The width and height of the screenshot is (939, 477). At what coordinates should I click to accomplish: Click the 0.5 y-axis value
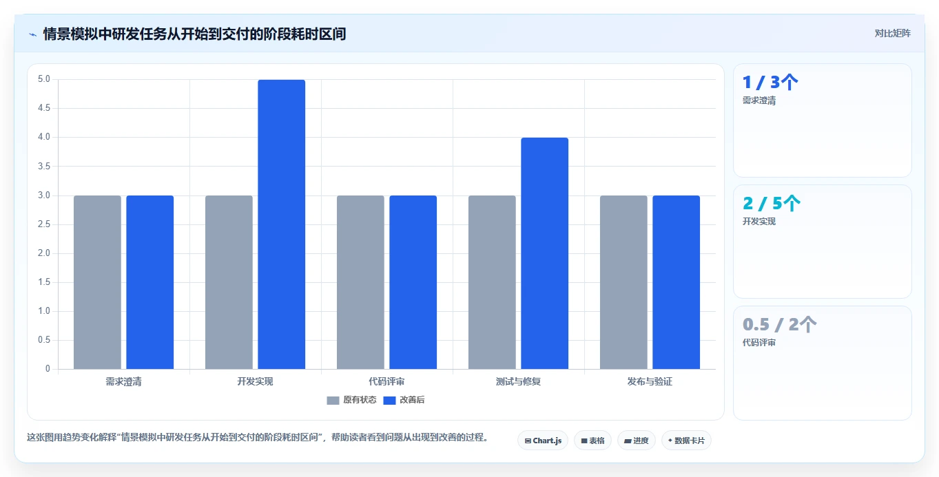click(x=44, y=340)
